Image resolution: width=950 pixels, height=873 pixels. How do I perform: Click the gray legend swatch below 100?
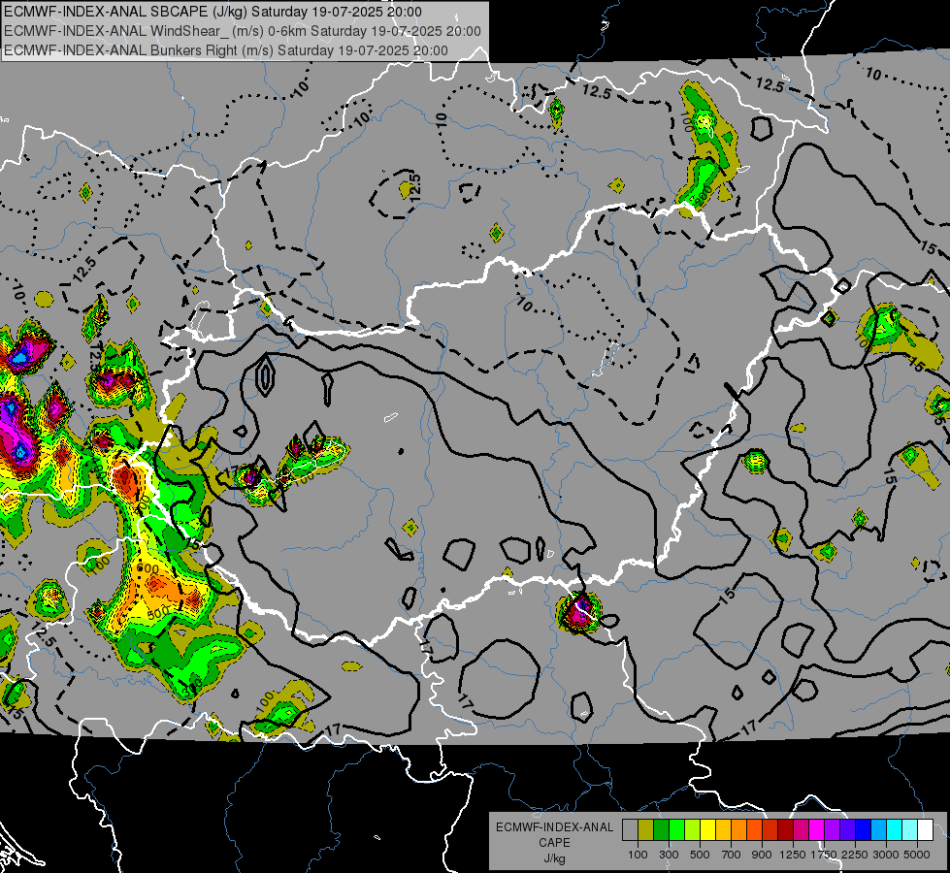pos(630,830)
